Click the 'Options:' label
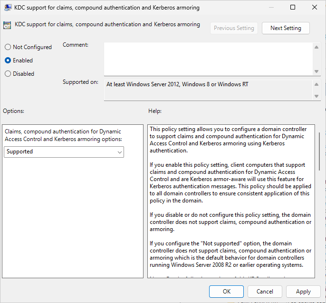 point(13,111)
